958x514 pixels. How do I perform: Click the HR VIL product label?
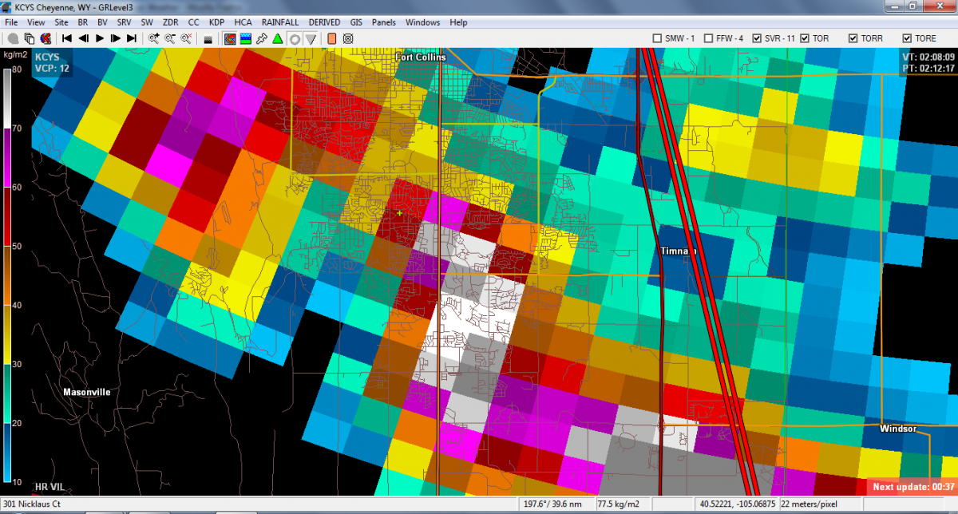tap(49, 487)
